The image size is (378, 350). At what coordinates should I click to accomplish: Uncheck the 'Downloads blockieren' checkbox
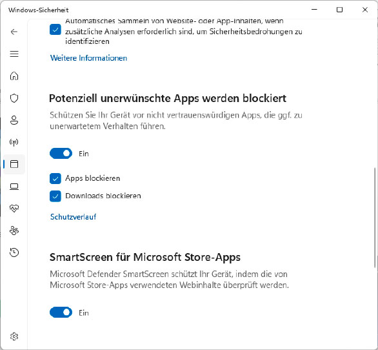(55, 196)
